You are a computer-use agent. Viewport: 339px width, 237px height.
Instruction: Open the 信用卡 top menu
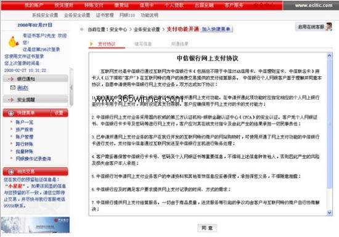(146, 5)
